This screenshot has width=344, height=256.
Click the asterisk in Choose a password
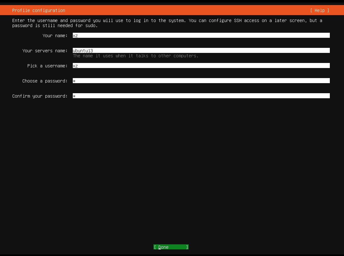tap(74, 81)
